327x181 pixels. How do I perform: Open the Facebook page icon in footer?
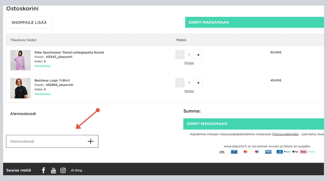pyautogui.click(x=43, y=170)
